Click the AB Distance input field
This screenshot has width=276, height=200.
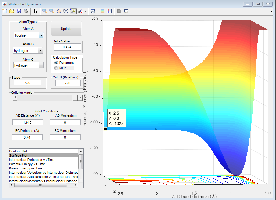(27, 122)
